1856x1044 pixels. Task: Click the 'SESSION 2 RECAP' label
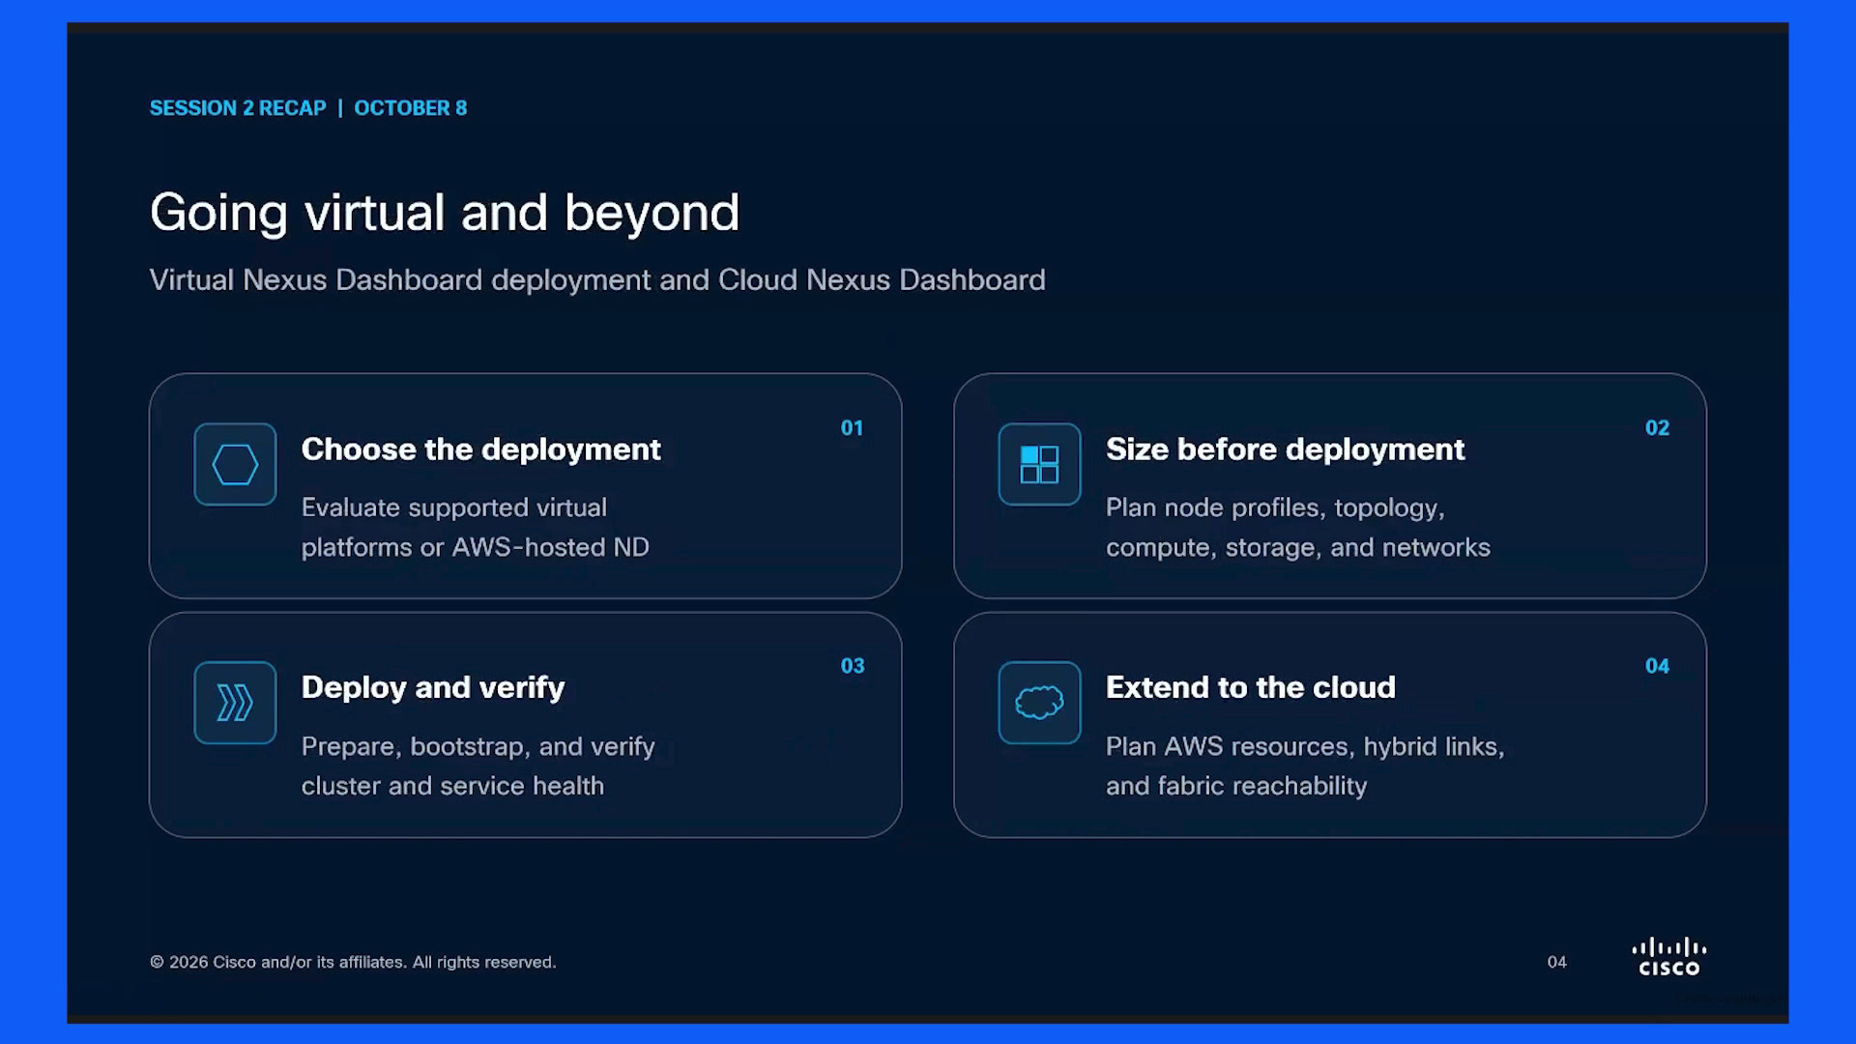(238, 108)
